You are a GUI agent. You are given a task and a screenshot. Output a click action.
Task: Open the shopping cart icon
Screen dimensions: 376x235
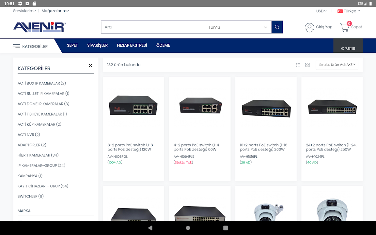[345, 27]
